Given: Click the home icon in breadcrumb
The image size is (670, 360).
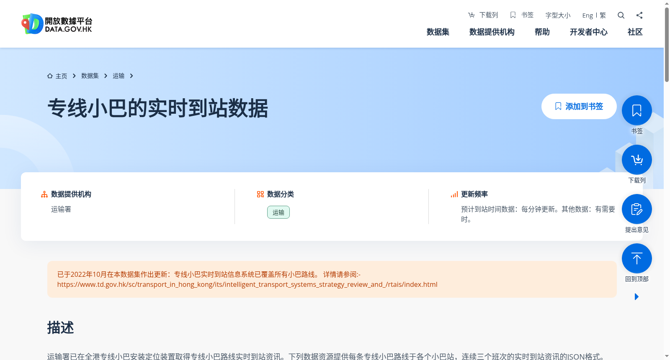Looking at the screenshot, I should [x=50, y=76].
